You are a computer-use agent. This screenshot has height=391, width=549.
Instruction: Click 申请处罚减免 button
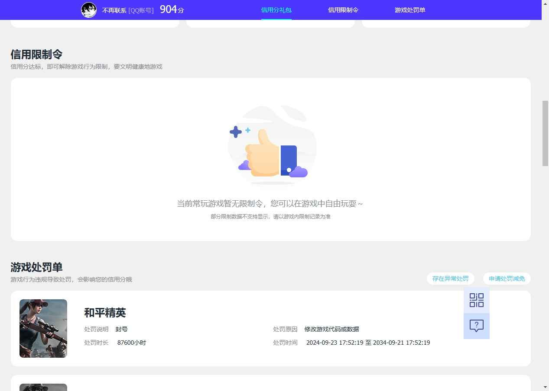point(507,279)
